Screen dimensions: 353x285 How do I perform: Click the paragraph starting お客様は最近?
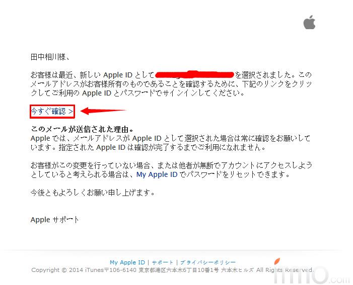171,84
